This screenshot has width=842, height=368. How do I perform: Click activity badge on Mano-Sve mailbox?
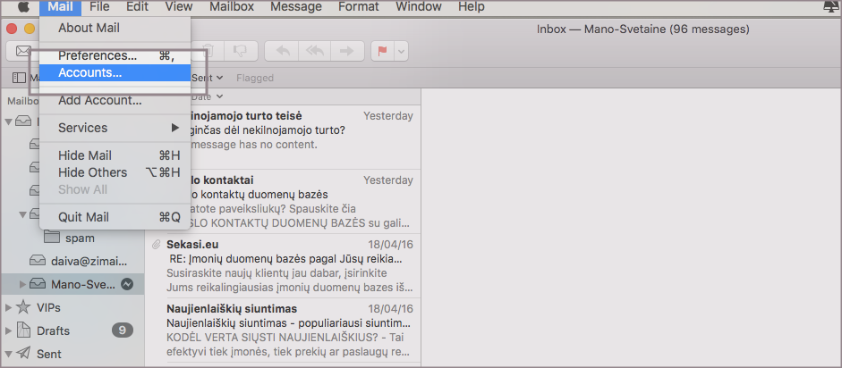click(127, 284)
